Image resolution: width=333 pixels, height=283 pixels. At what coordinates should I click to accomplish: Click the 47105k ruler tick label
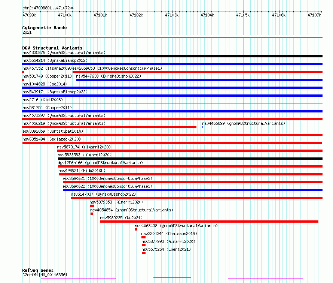tap(243, 15)
